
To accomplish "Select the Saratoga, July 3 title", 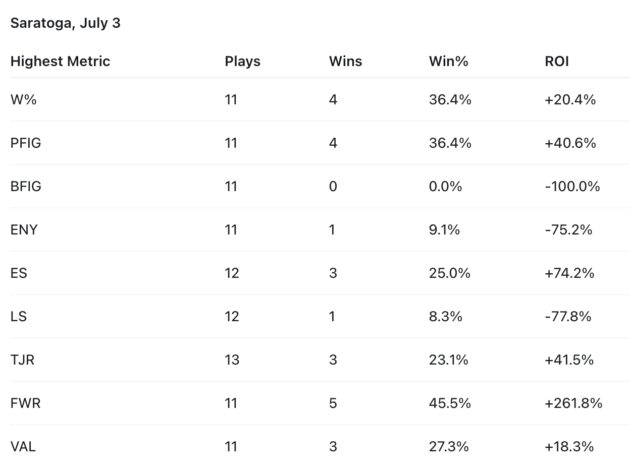I will click(66, 23).
